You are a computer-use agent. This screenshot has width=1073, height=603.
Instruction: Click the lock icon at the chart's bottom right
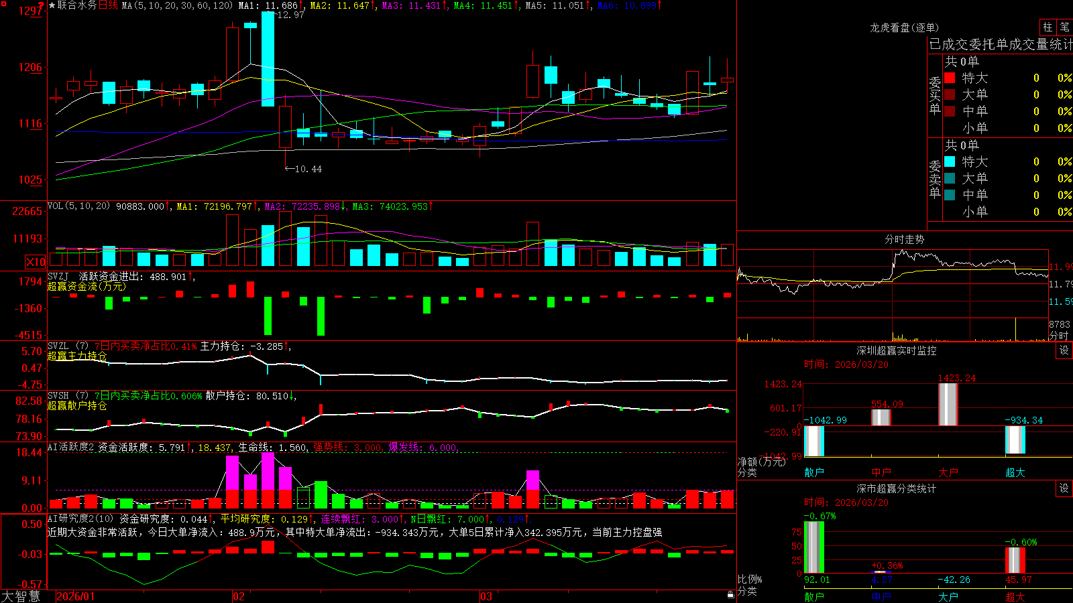coord(730,594)
